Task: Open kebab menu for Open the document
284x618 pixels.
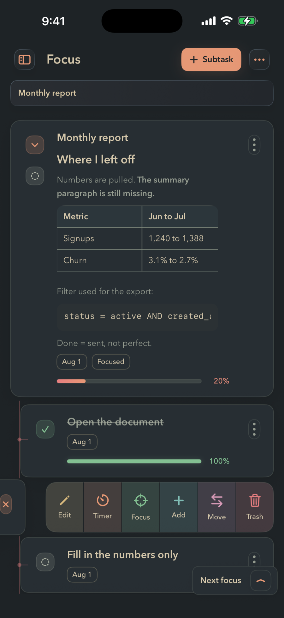Action: pos(254,429)
